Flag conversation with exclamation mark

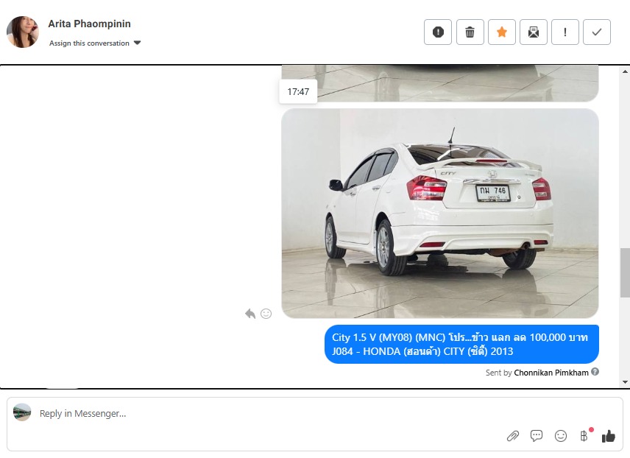[565, 32]
